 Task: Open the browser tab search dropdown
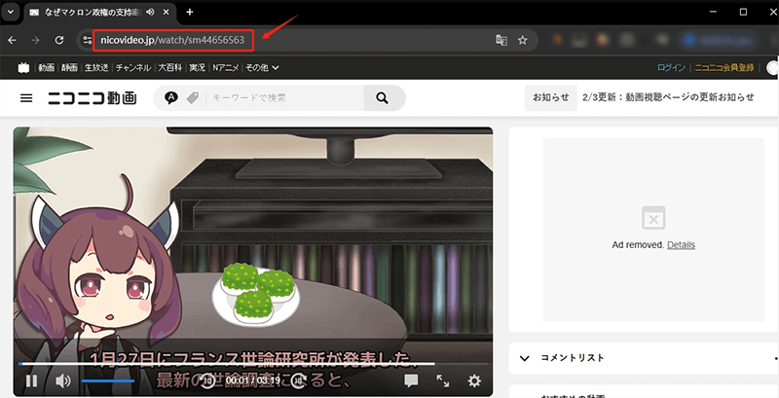pyautogui.click(x=10, y=12)
